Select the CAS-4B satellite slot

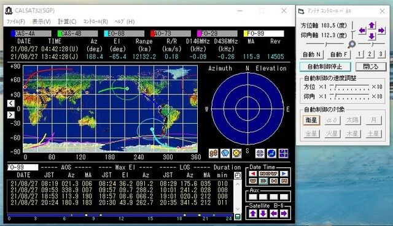[78, 34]
